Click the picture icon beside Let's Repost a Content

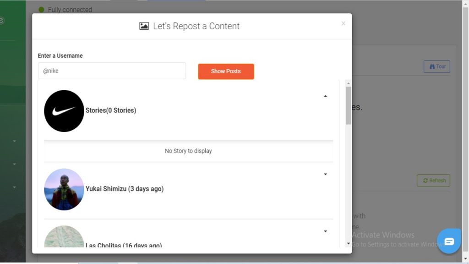click(144, 26)
